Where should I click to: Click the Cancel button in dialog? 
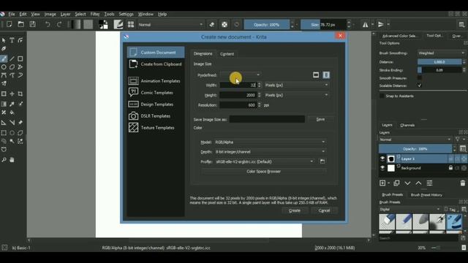tap(324, 210)
